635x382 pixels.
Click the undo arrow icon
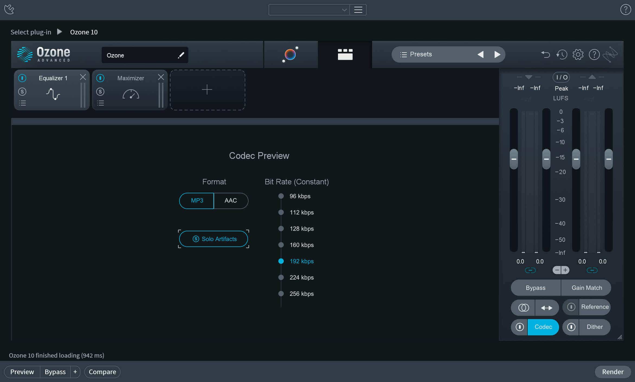tap(546, 54)
